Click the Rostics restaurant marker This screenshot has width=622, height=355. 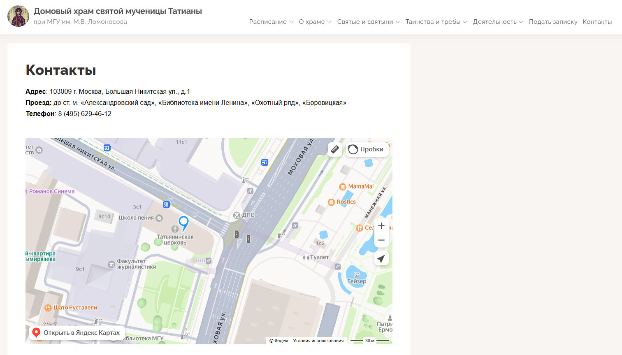[x=342, y=202]
